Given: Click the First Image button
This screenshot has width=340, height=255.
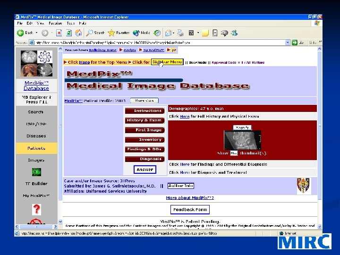Looking at the screenshot, I should [144, 130].
